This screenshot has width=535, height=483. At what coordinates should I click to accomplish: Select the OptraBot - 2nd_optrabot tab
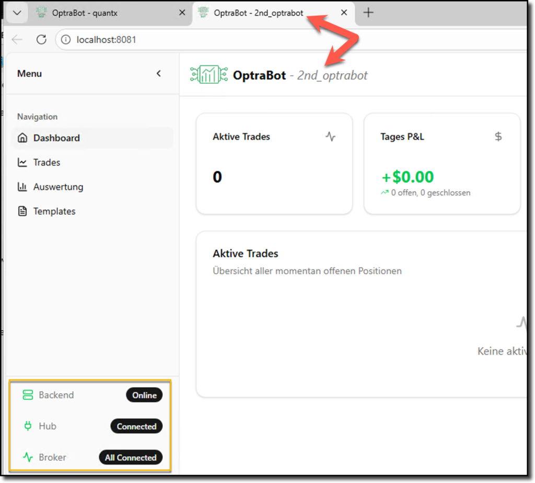pos(258,13)
